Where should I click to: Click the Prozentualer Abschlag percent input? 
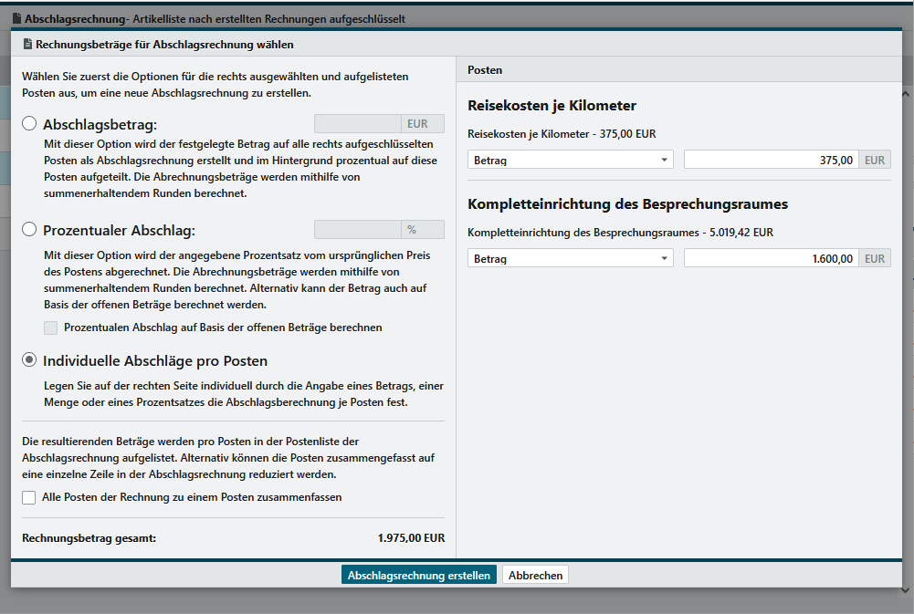357,230
